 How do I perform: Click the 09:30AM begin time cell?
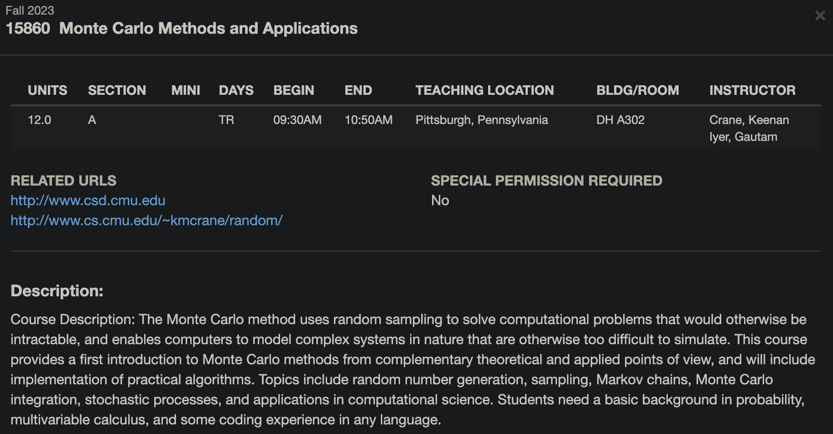(297, 120)
